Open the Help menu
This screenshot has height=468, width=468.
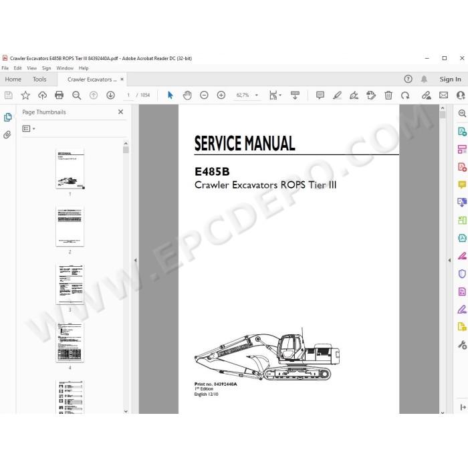click(84, 68)
